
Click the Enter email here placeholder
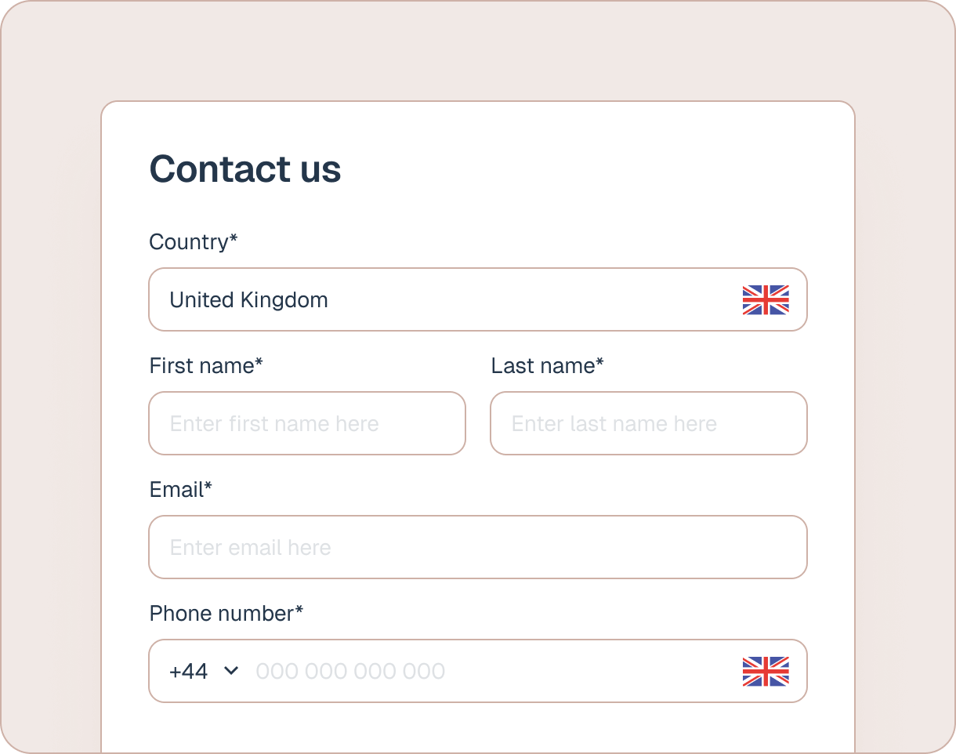click(251, 547)
